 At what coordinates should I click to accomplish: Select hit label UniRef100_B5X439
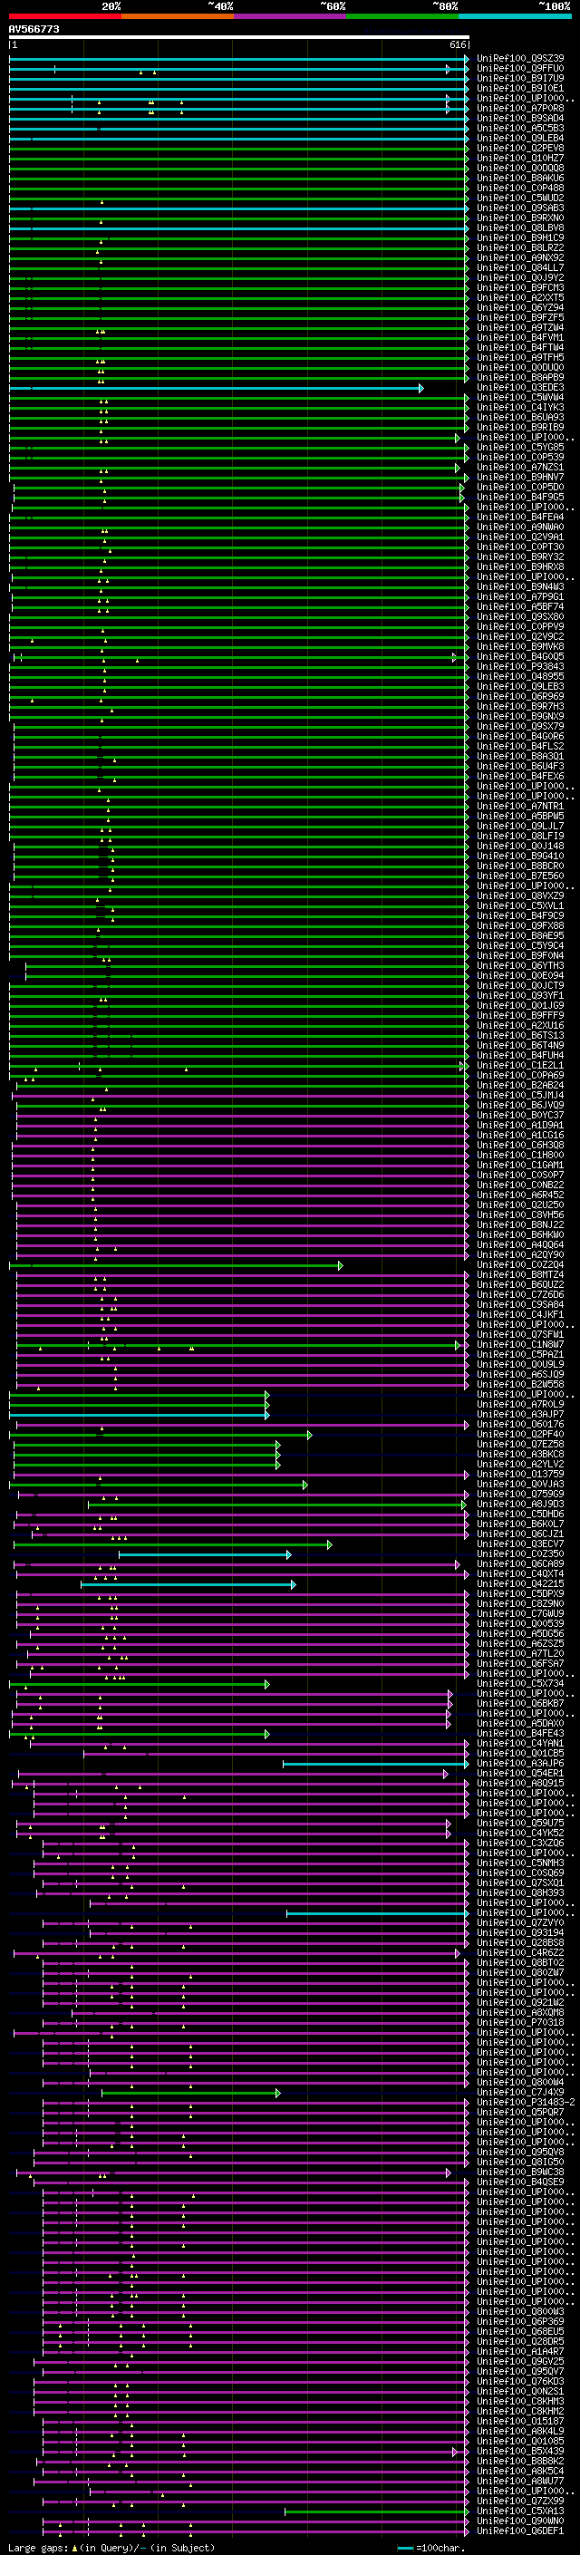point(520,2451)
